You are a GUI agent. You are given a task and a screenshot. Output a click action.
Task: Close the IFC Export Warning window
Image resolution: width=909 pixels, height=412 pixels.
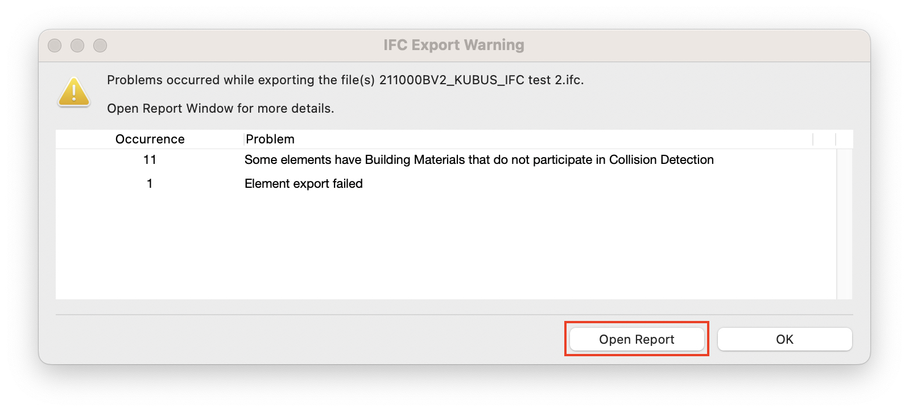[55, 45]
